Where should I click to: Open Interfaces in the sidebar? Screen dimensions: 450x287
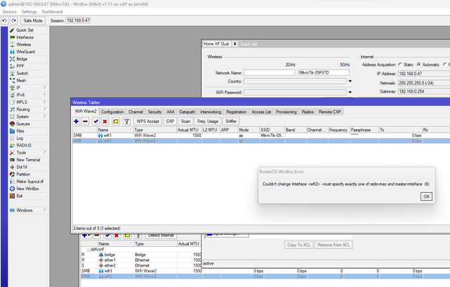(x=25, y=37)
